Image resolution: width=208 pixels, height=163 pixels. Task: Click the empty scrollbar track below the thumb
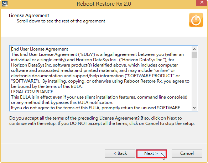194,81
